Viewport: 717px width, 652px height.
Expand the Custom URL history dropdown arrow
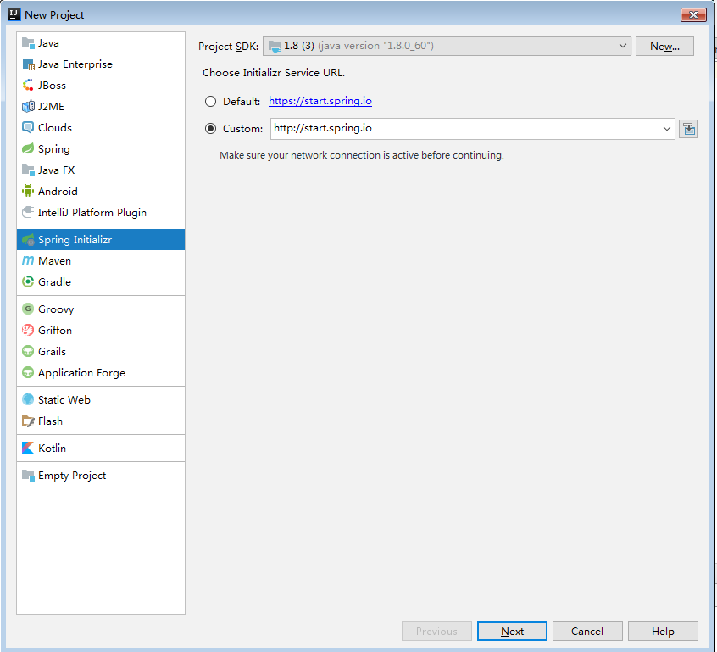(667, 129)
